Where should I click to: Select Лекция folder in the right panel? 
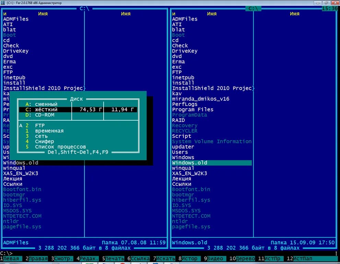pyautogui.click(x=182, y=179)
